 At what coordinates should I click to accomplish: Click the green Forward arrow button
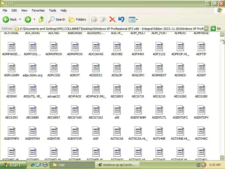[28, 19]
